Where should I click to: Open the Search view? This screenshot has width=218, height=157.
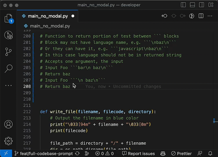9,69
